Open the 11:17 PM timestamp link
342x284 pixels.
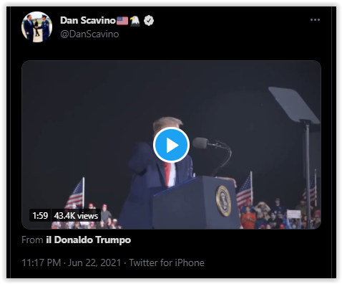point(41,262)
